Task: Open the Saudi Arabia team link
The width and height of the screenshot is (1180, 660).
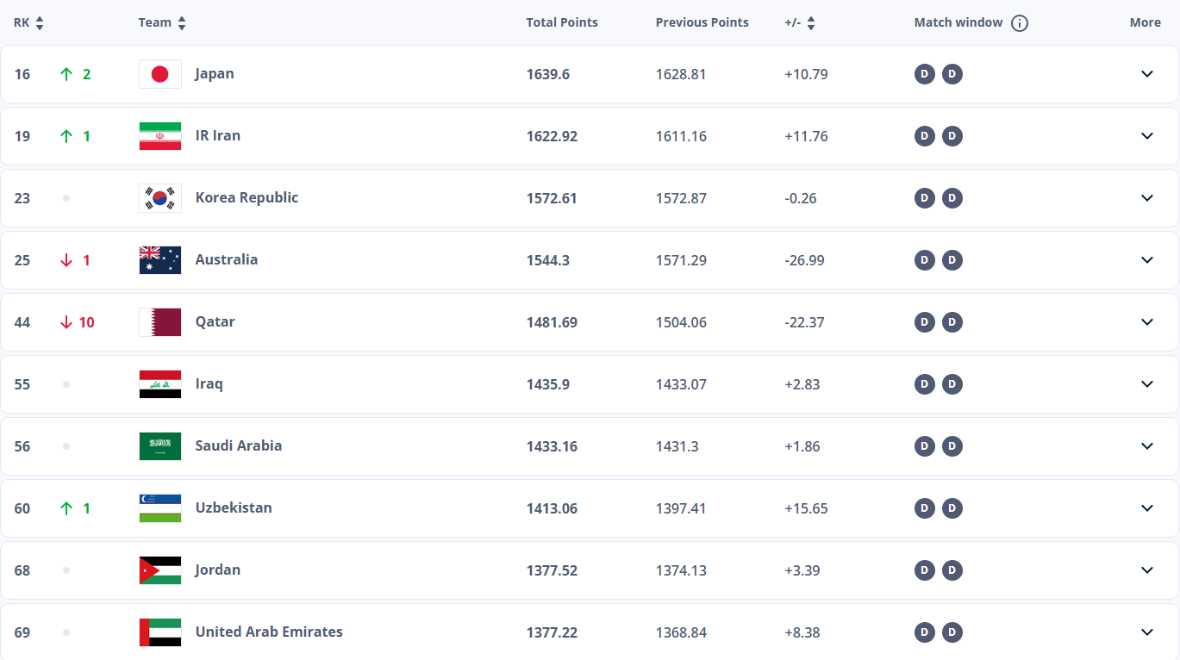Action: pyautogui.click(x=239, y=445)
